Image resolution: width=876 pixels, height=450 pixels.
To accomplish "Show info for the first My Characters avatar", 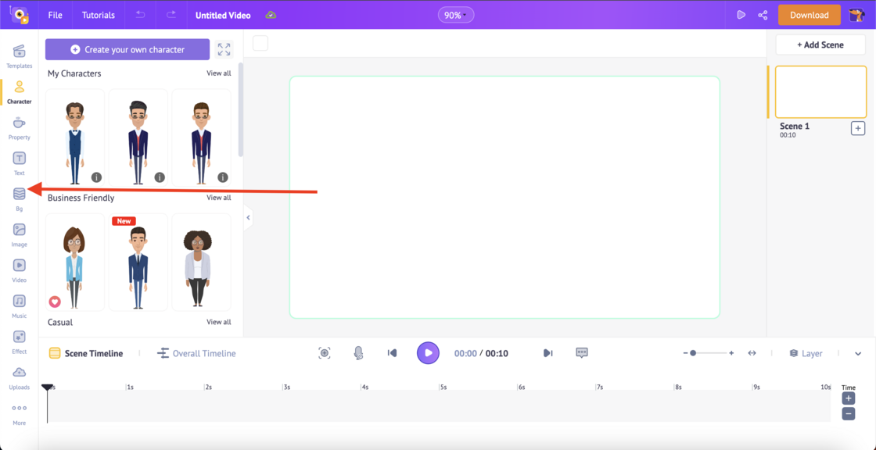I will 95,177.
